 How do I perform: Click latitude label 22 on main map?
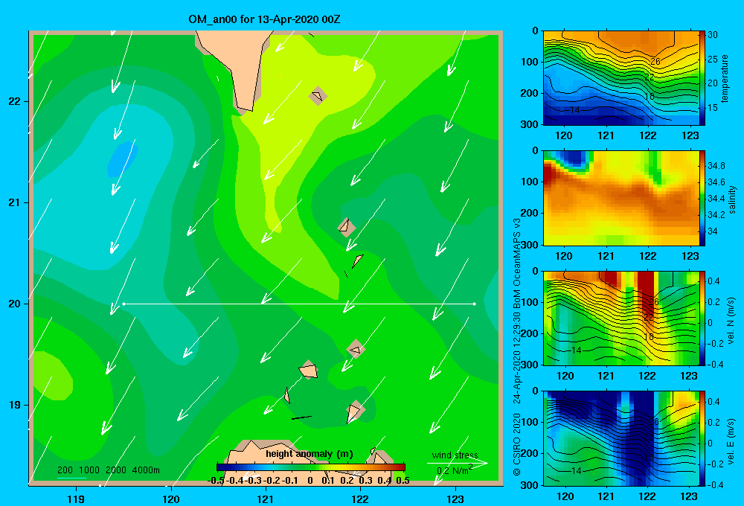coord(15,102)
